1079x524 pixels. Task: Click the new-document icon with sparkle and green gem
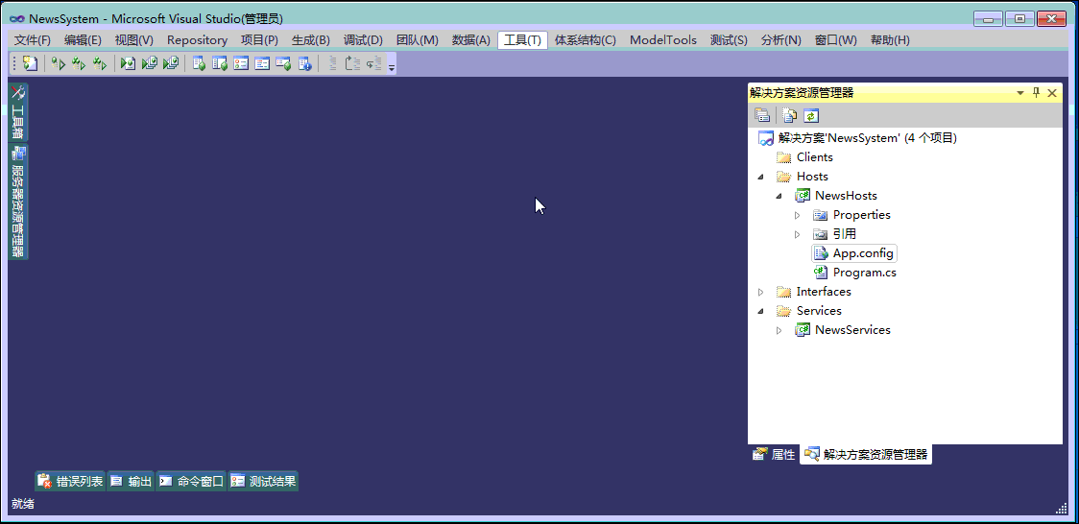30,64
